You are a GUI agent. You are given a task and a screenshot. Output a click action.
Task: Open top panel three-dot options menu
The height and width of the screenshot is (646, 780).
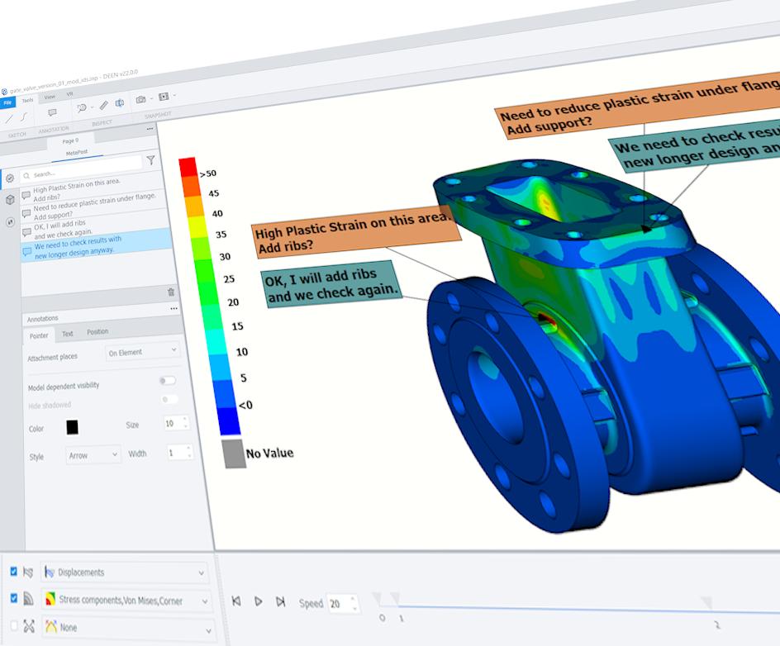point(150,129)
